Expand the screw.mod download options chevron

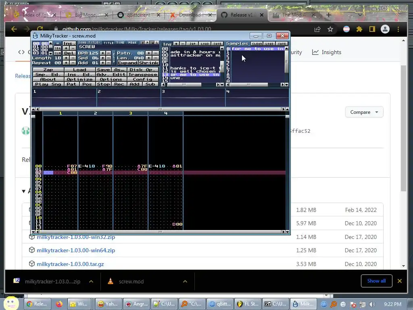point(185,281)
